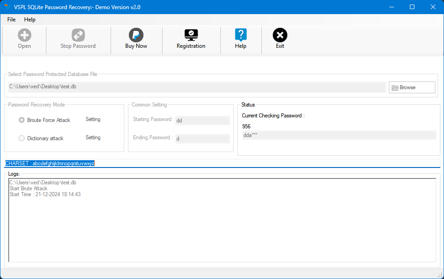The width and height of the screenshot is (444, 279).
Task: Click the Starting Password label
Action: pyautogui.click(x=153, y=119)
